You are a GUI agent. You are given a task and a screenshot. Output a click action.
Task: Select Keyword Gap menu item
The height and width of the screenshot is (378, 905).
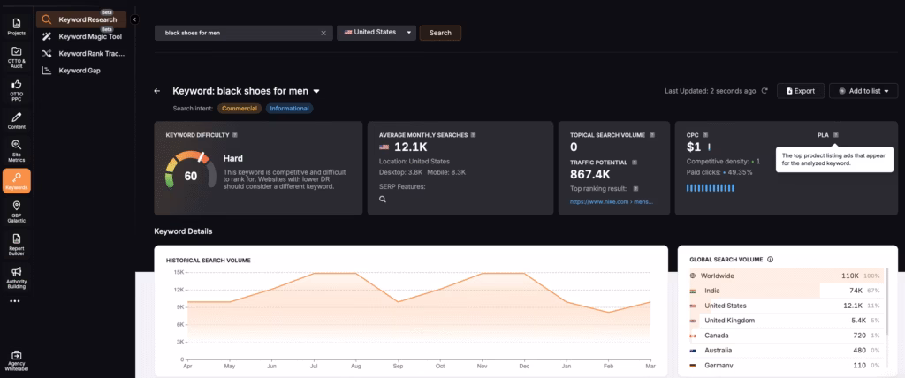click(79, 70)
